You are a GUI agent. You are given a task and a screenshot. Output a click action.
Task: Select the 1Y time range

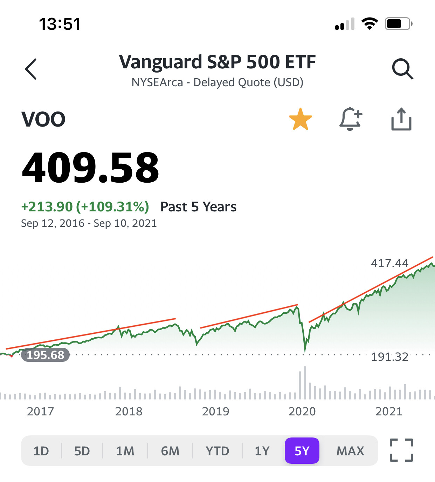262,451
